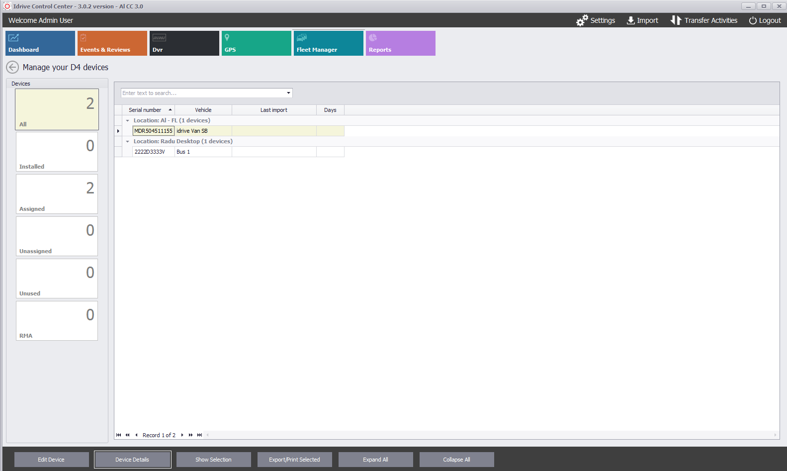Collapse the Location: AI - FL group
Image resolution: width=787 pixels, height=471 pixels.
pos(127,121)
